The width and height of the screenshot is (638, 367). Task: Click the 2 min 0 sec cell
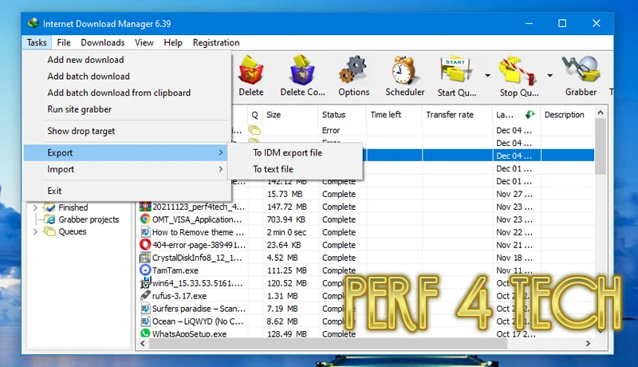tap(286, 232)
